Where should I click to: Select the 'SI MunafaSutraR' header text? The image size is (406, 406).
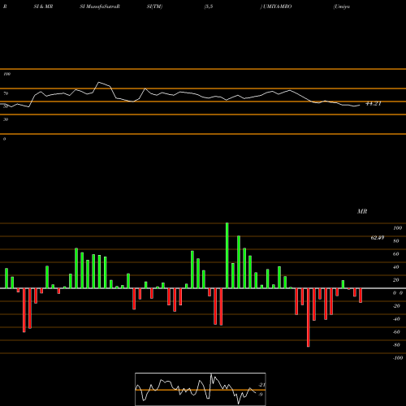coord(100,6)
